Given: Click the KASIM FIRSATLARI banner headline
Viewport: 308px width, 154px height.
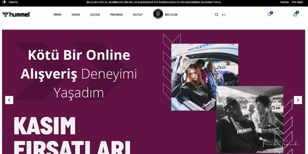Looking at the screenshot, I should point(72,136).
